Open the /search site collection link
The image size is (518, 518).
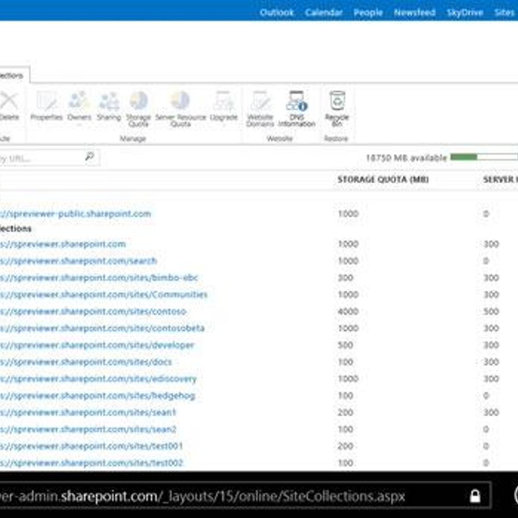point(79,261)
